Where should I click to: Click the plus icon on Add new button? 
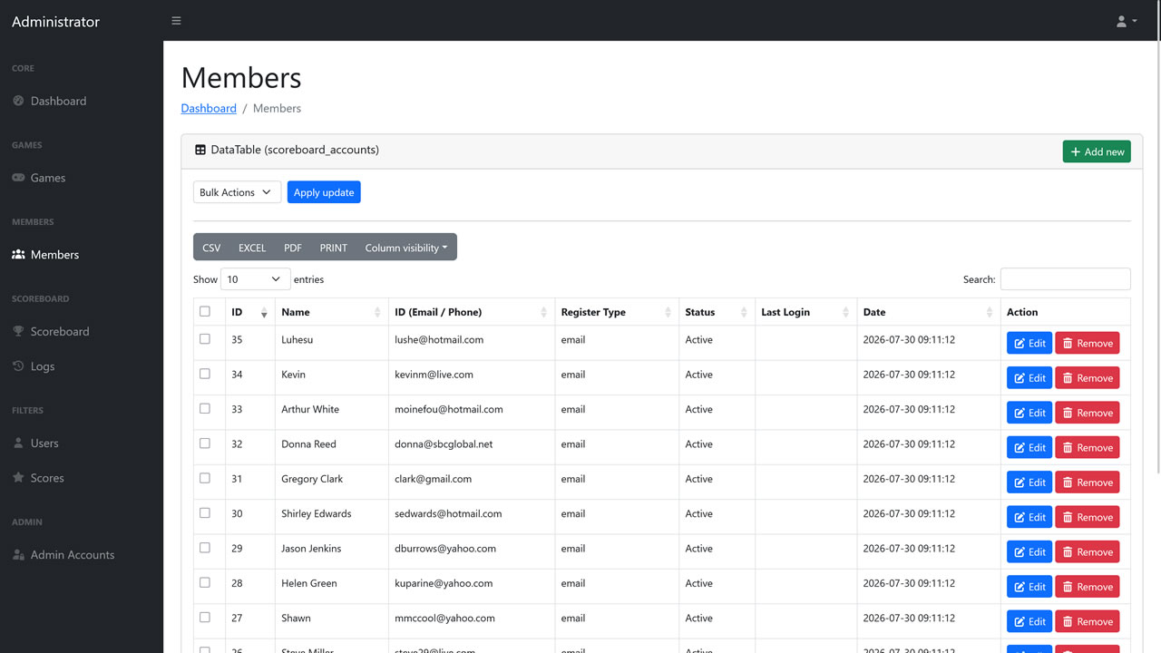tap(1076, 151)
